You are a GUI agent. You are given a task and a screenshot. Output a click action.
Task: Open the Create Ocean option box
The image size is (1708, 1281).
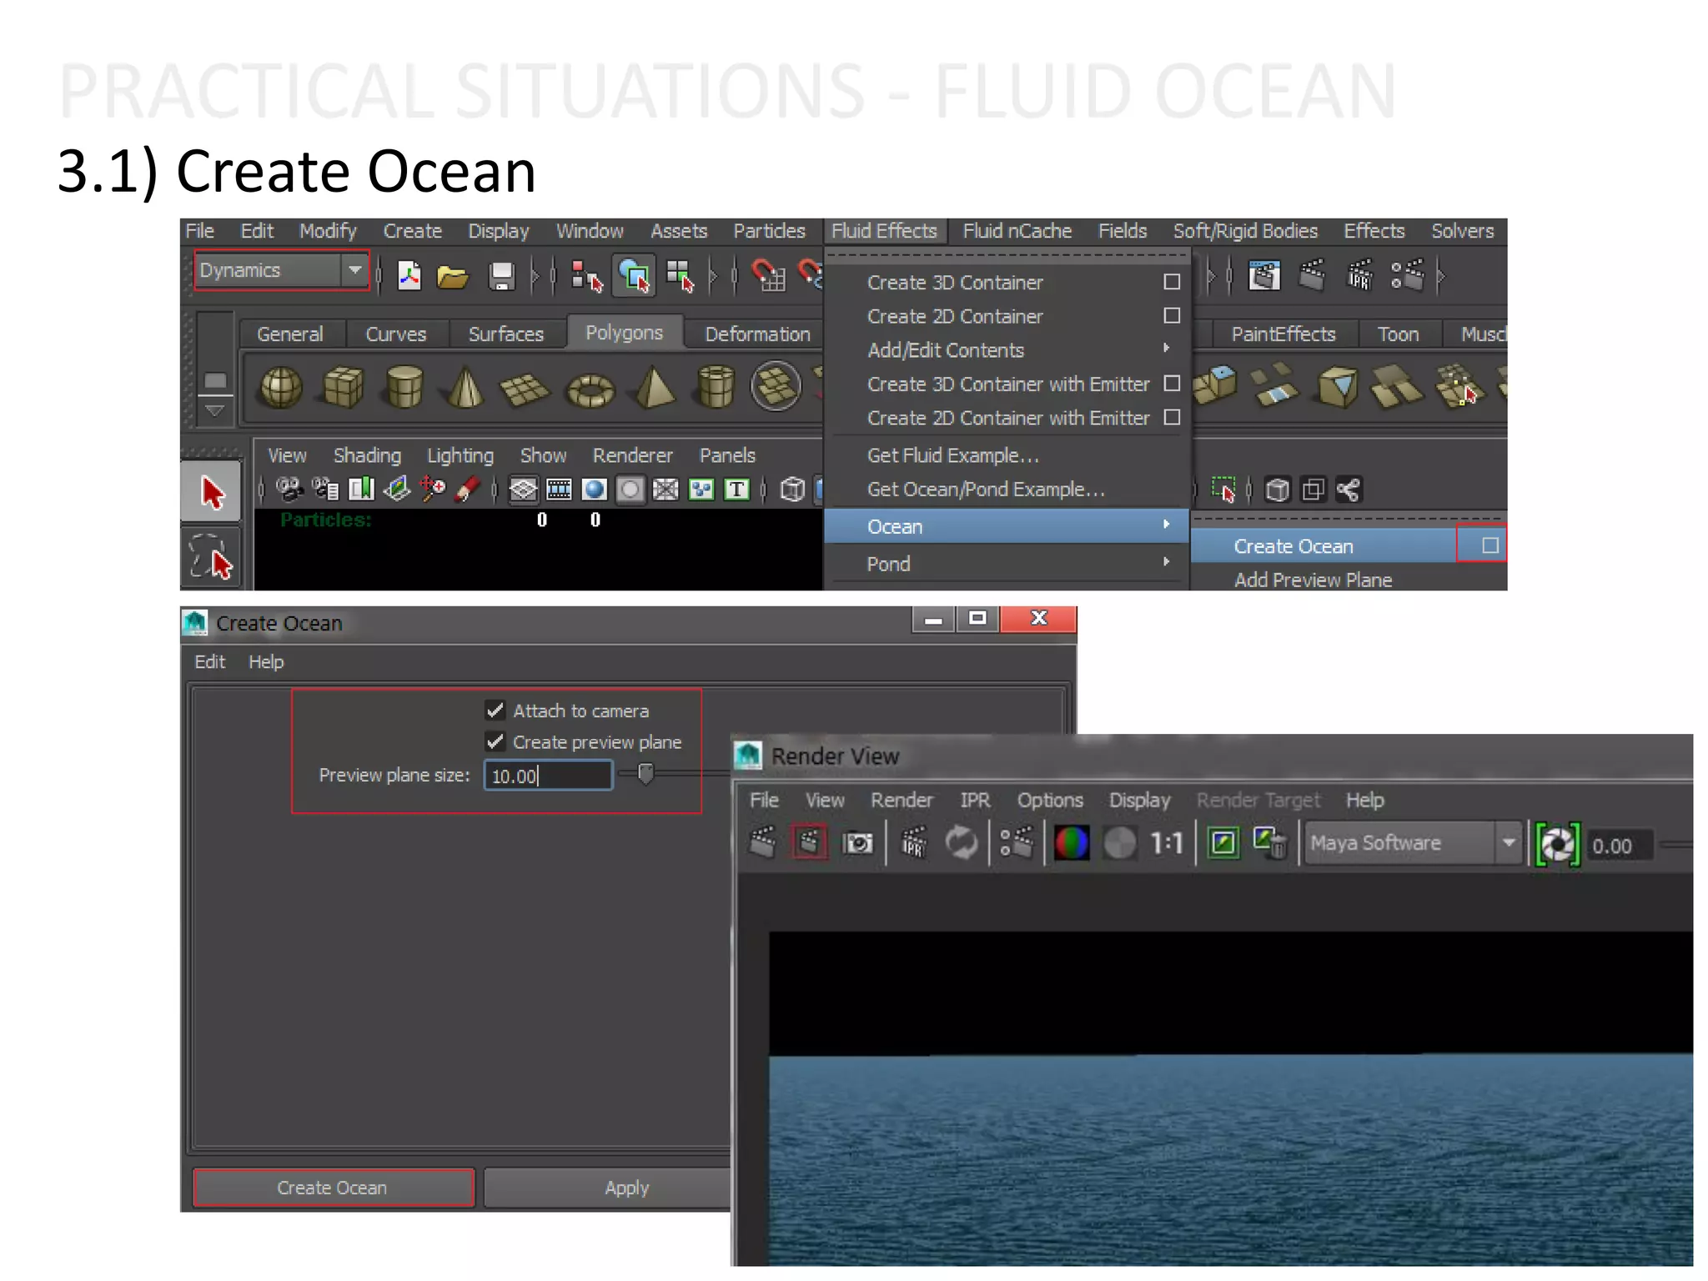coord(1490,545)
